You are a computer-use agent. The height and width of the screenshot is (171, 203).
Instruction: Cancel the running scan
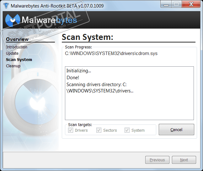click(x=176, y=130)
